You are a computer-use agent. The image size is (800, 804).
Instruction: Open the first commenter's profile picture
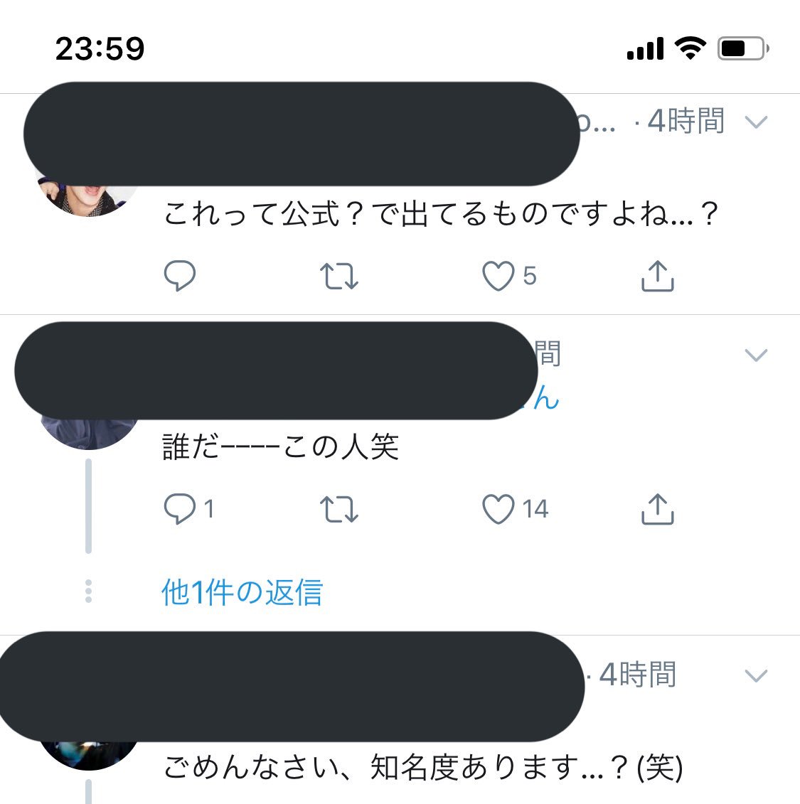88,200
